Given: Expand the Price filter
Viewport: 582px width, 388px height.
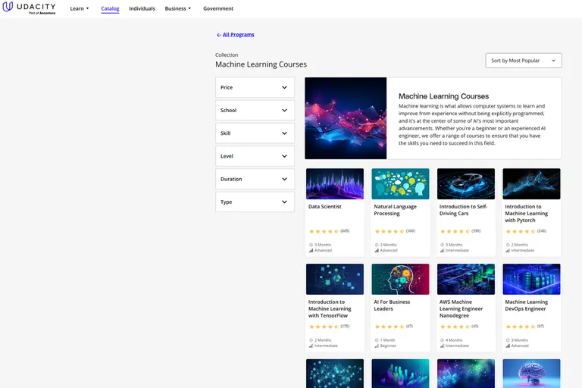Looking at the screenshot, I should 255,88.
